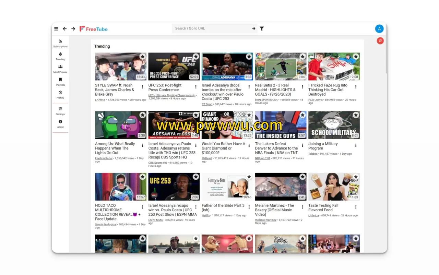
Task: Open the hamburger navigation menu
Action: pyautogui.click(x=56, y=29)
